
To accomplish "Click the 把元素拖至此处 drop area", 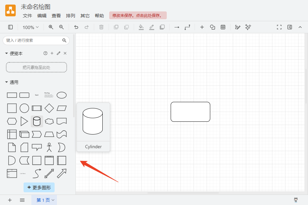I will (x=37, y=67).
